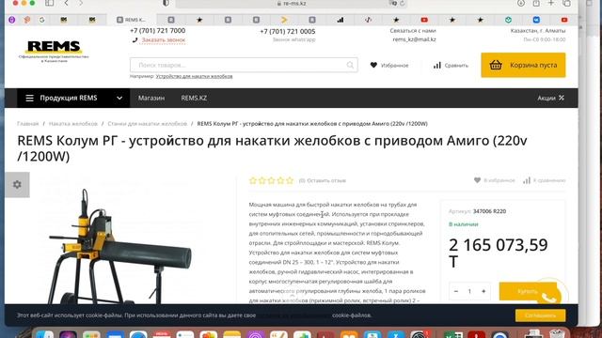Go back with the Safari back arrow
This screenshot has height=338, width=602.
point(67,3)
